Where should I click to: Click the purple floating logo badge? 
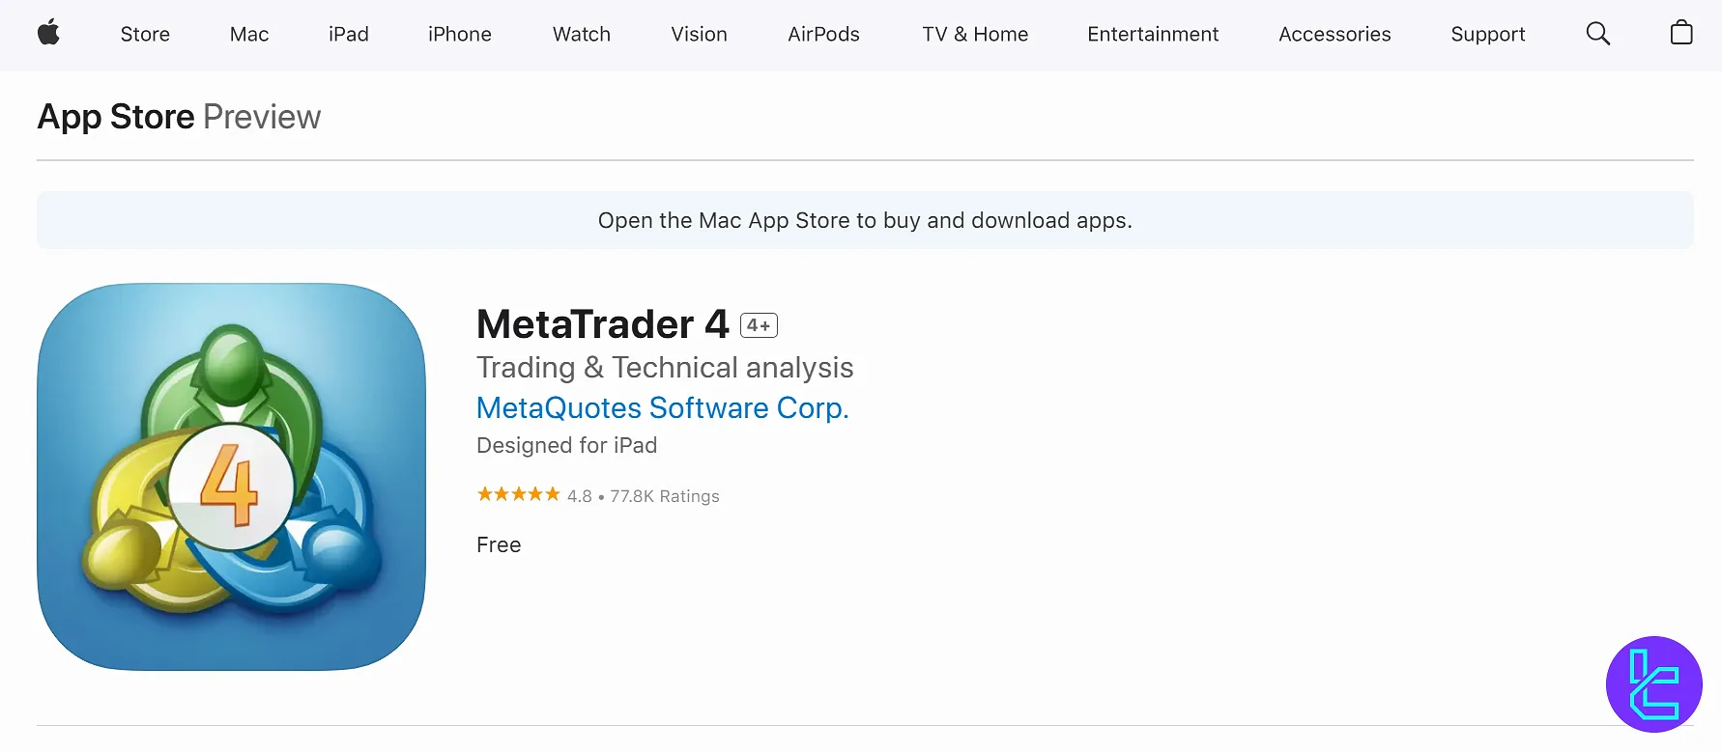1653,684
